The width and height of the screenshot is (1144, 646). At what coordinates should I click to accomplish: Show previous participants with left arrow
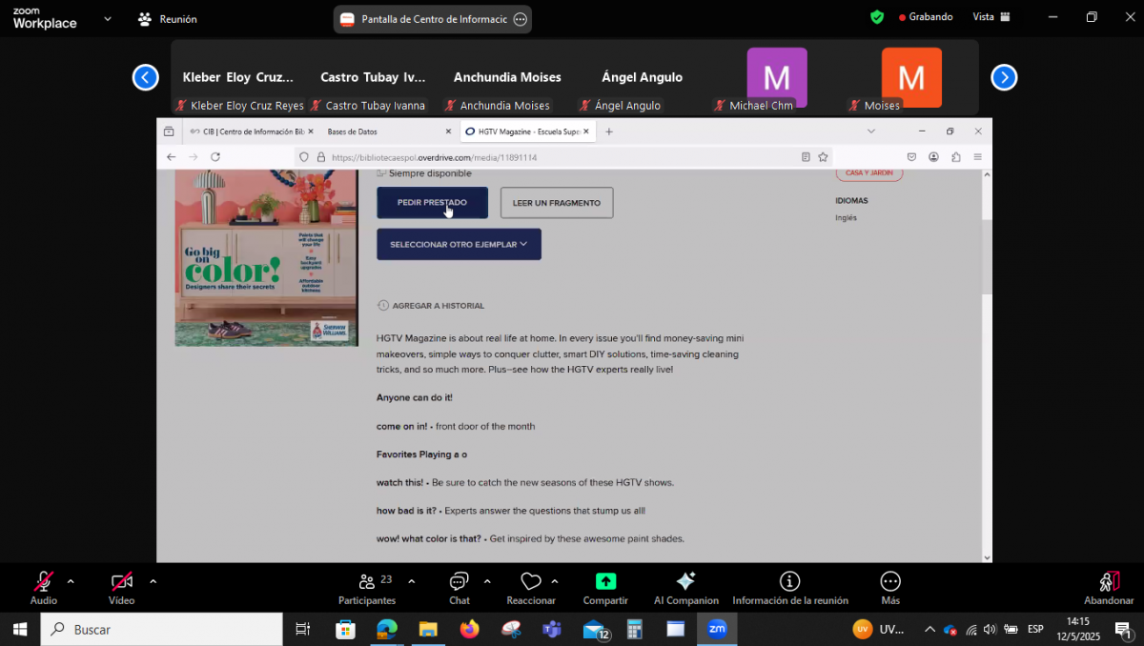click(146, 77)
